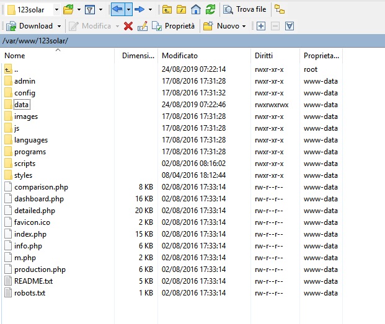Click the rename icon
Screen dimensions: 385x324
[x=143, y=26]
